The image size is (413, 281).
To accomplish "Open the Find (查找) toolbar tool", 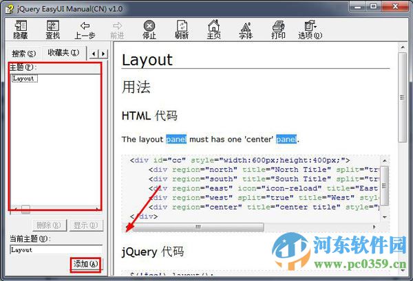I will point(53,30).
